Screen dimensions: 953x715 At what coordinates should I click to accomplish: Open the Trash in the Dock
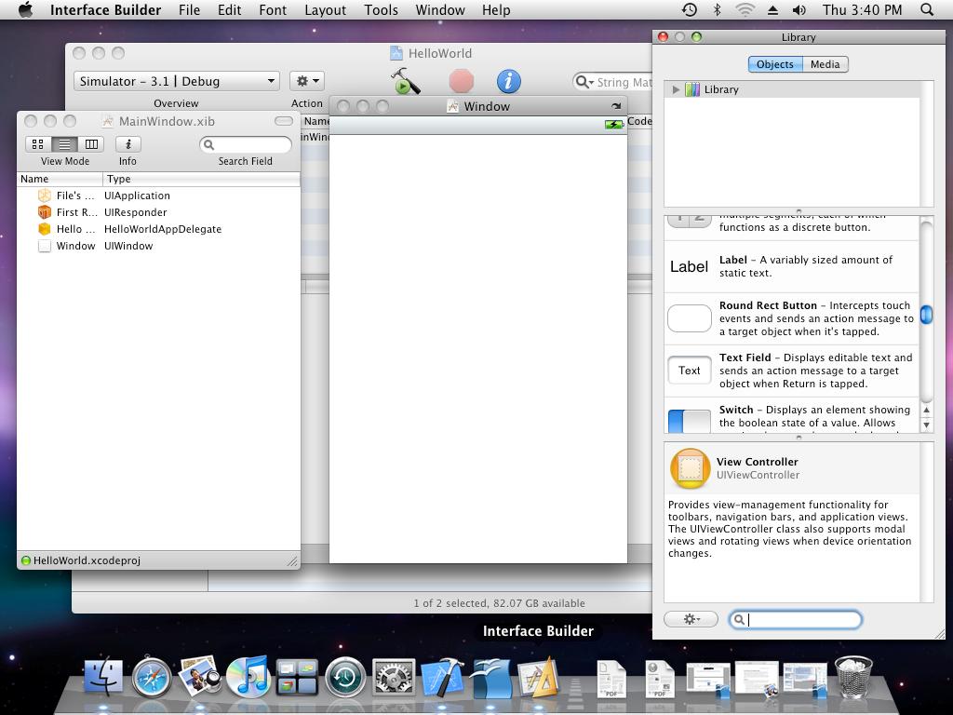[854, 677]
